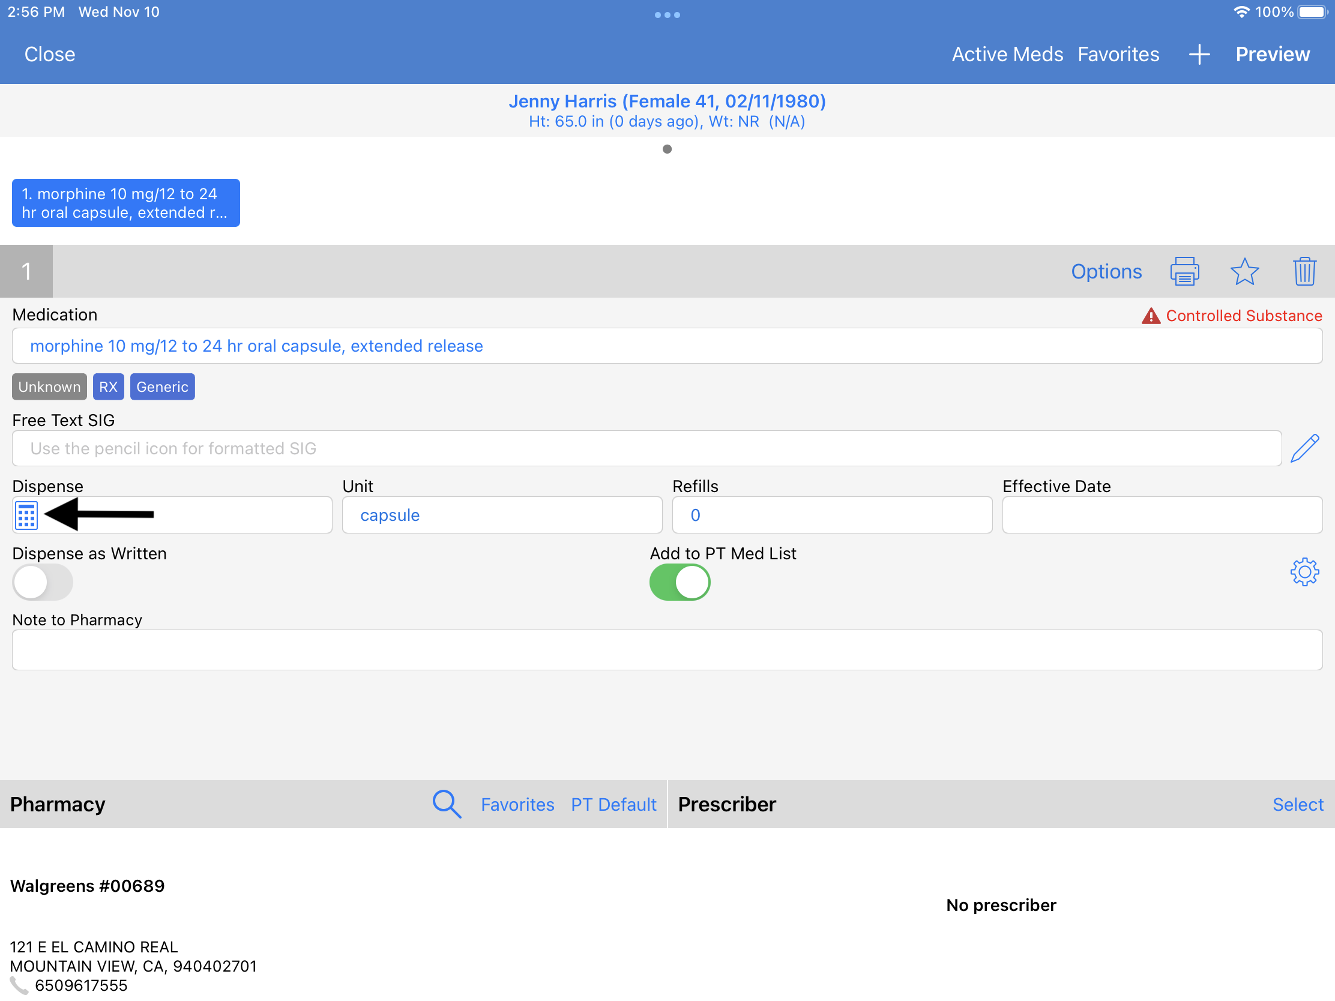1335x1001 pixels.
Task: Tap the Walgreens #00689 pharmacy name
Action: 88,886
